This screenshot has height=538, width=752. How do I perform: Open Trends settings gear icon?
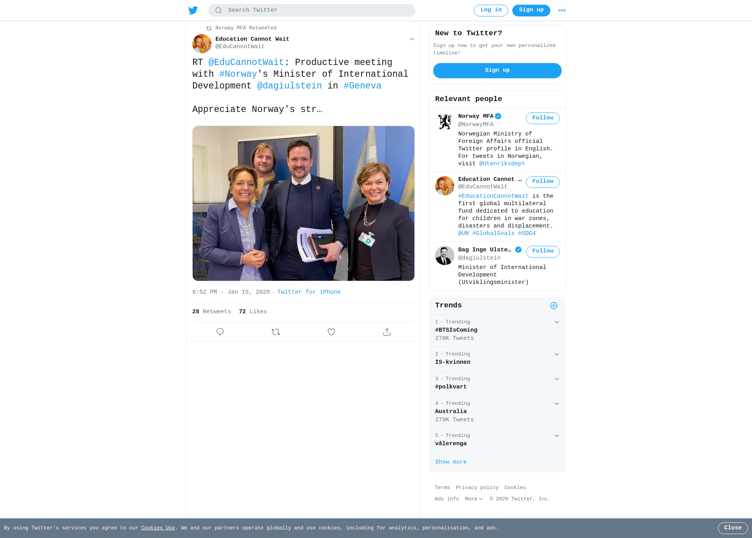(553, 305)
